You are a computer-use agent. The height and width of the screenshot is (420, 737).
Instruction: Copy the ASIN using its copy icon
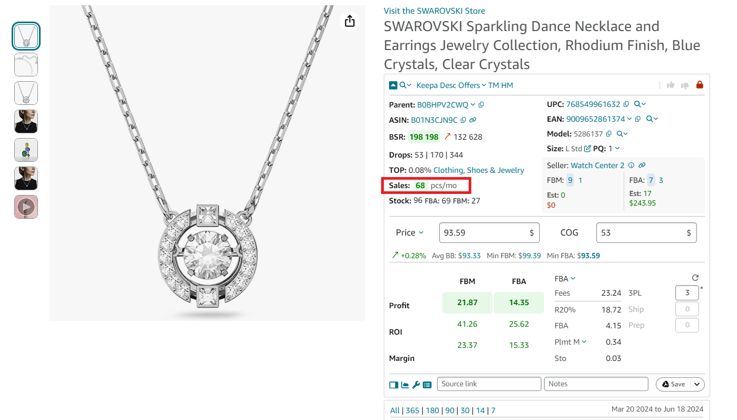[x=463, y=120]
